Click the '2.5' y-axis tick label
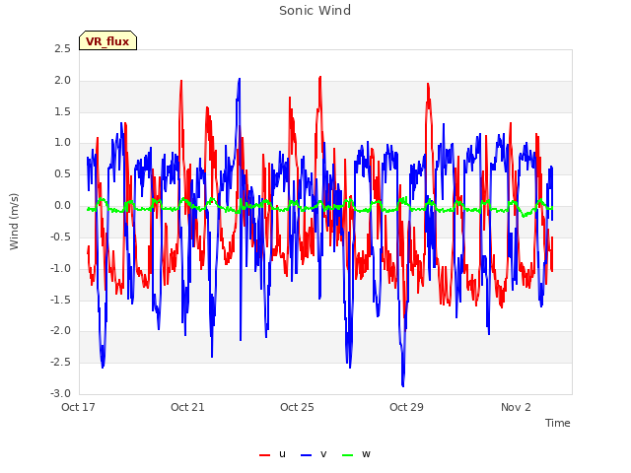Image resolution: width=631 pixels, height=473 pixels. point(62,49)
